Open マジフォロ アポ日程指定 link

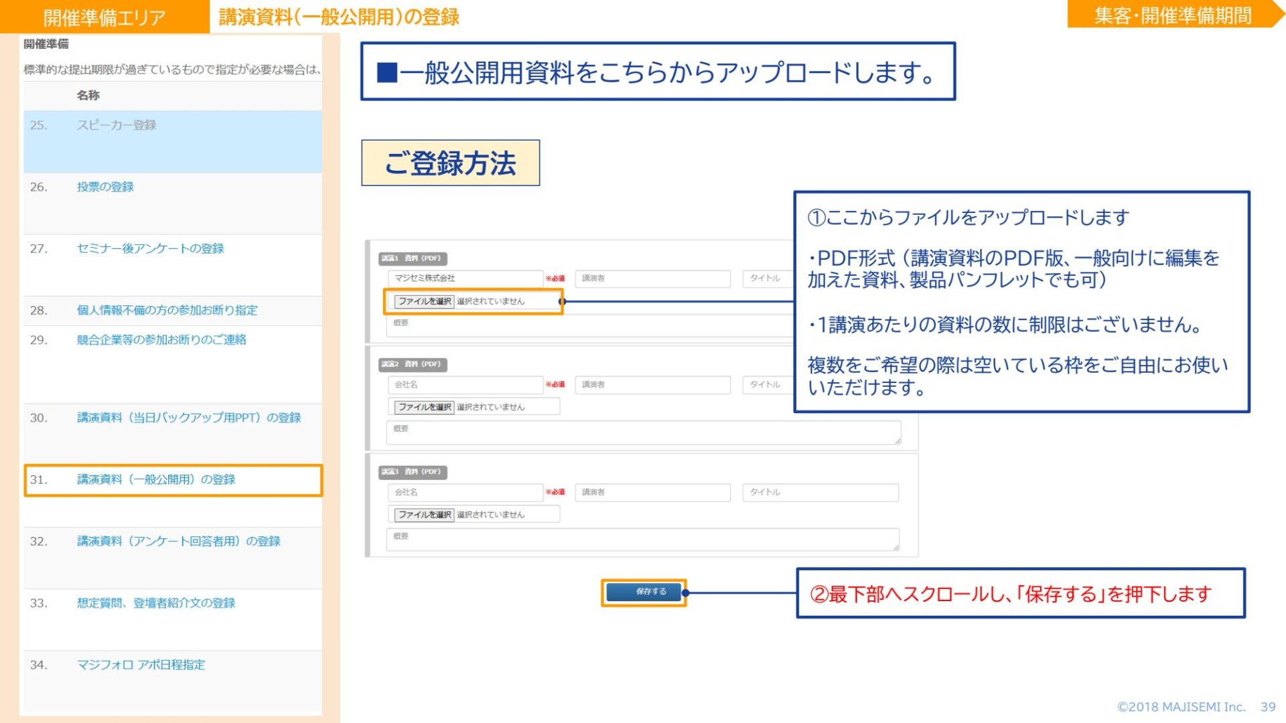(x=141, y=665)
